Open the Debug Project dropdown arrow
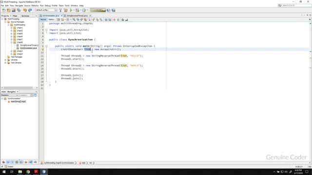 [x=80, y=10]
